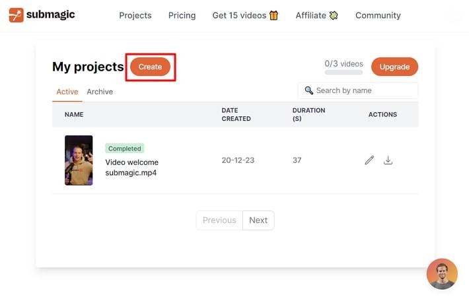Screen dimensions: 469x297
Task: Click the My projects heading
Action: click(88, 67)
